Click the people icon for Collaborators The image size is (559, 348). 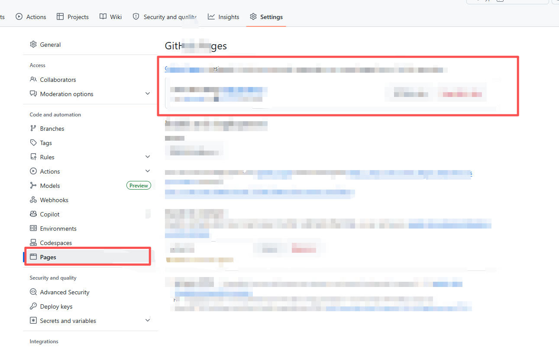(33, 80)
